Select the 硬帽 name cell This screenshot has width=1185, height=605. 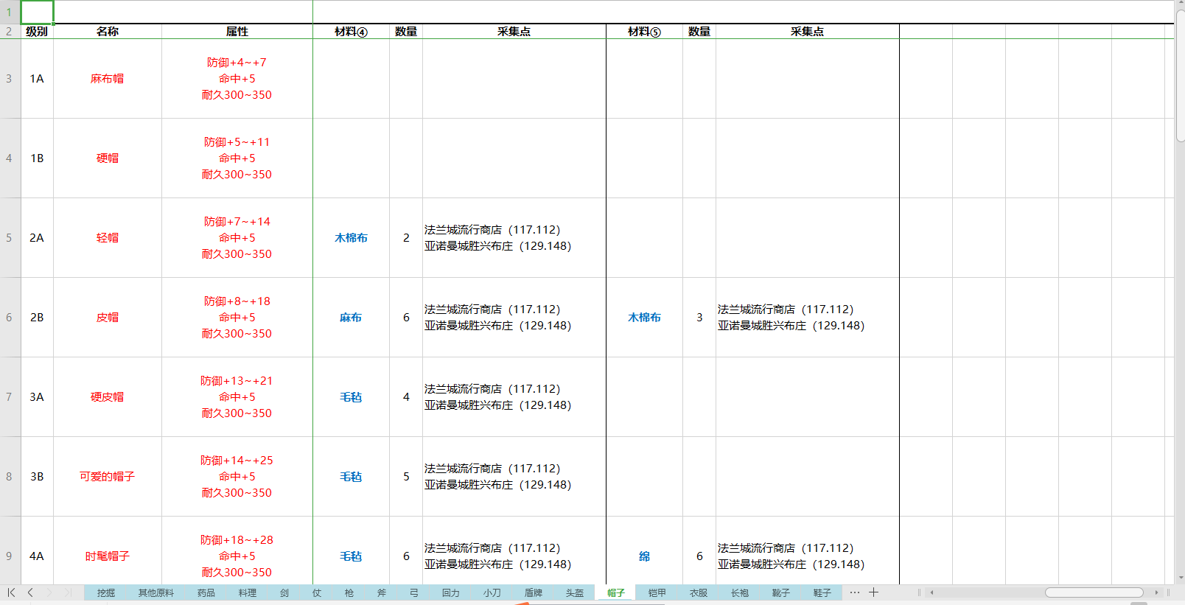click(108, 158)
